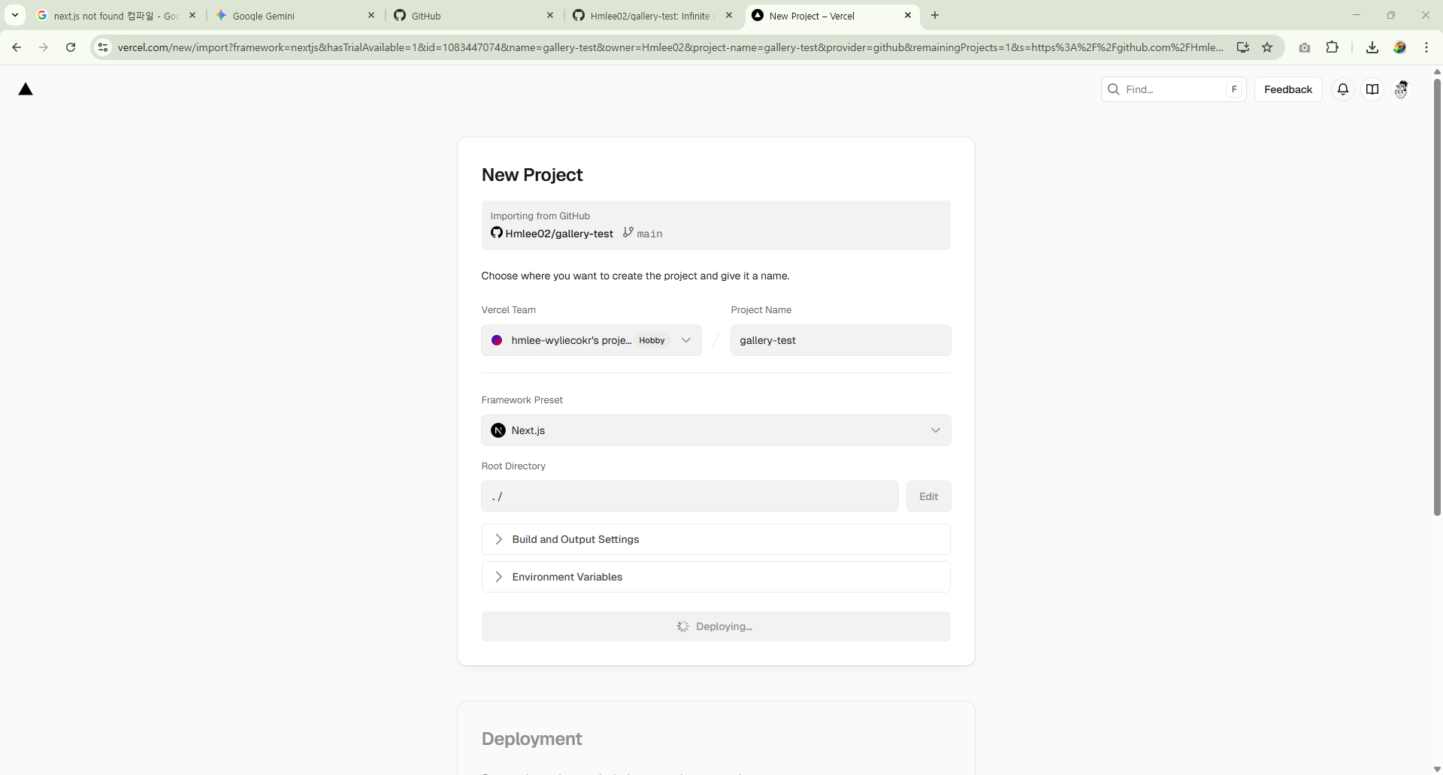
Task: Click Edit next to Root Directory
Action: 928,496
